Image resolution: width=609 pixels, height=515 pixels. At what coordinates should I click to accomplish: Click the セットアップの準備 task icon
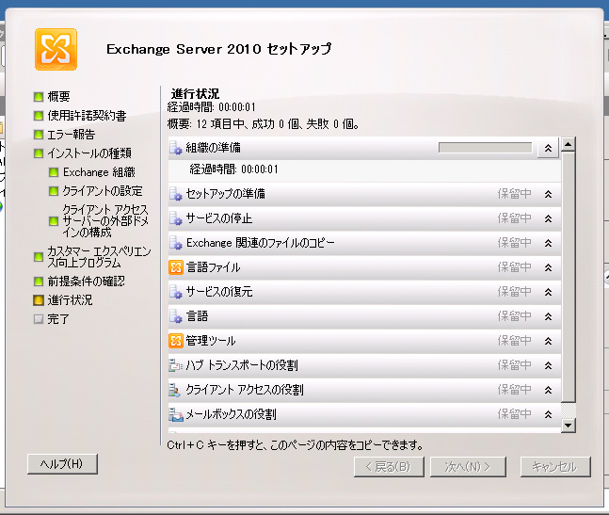176,194
